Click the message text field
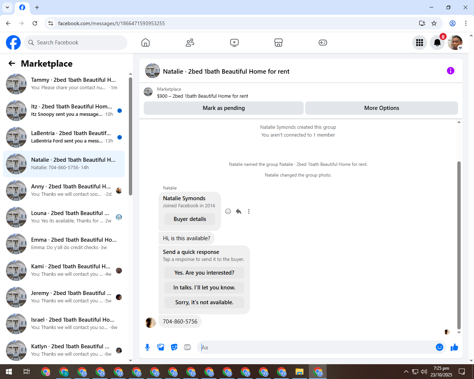474x379 pixels. coord(317,347)
